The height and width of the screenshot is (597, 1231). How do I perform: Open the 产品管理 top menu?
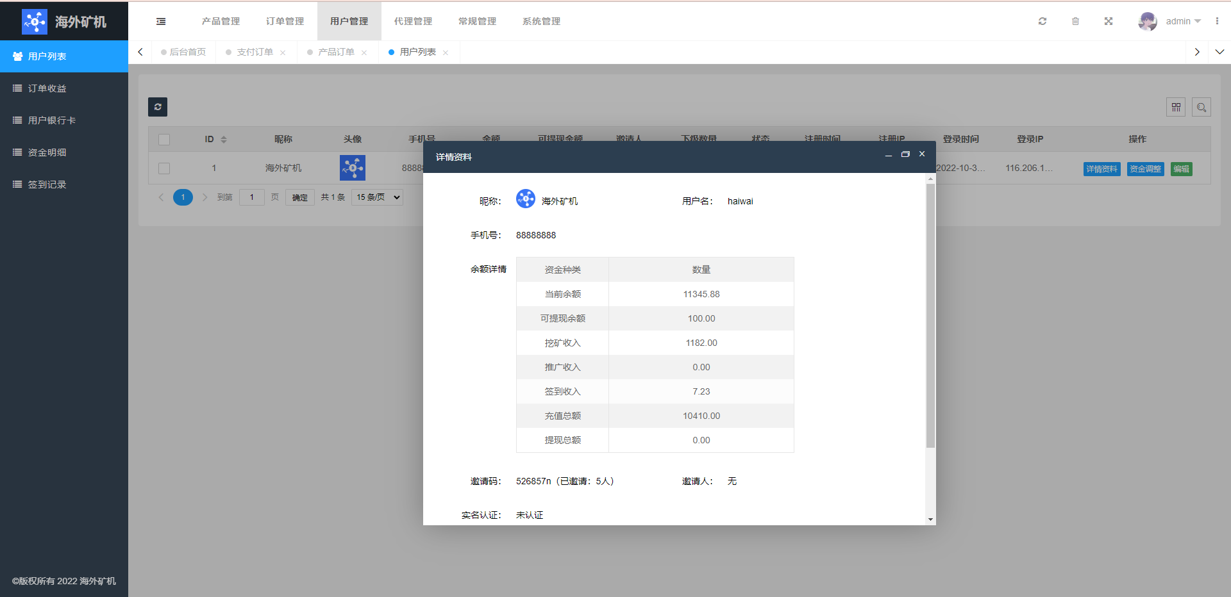pos(221,21)
